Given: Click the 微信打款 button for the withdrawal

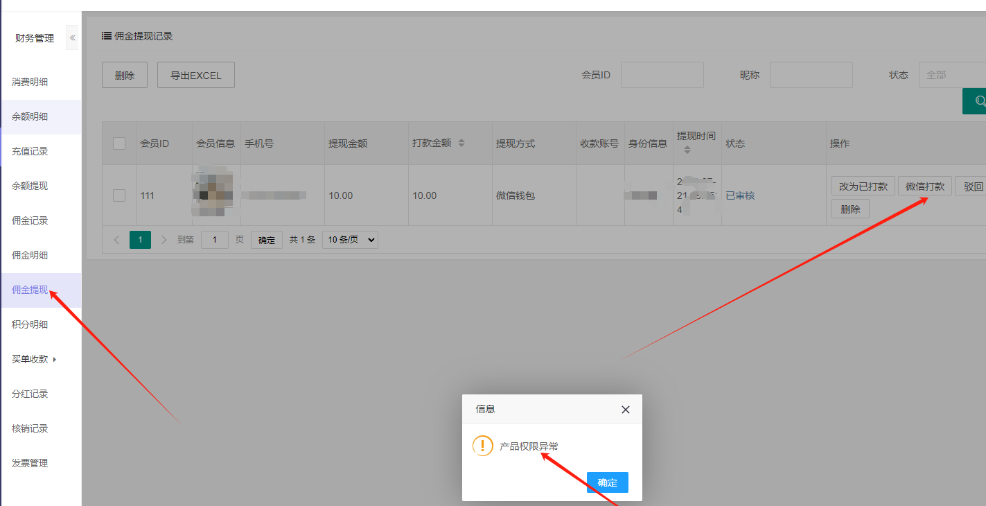Looking at the screenshot, I should (924, 186).
